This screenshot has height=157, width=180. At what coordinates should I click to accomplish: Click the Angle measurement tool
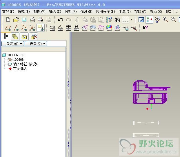coord(60,28)
